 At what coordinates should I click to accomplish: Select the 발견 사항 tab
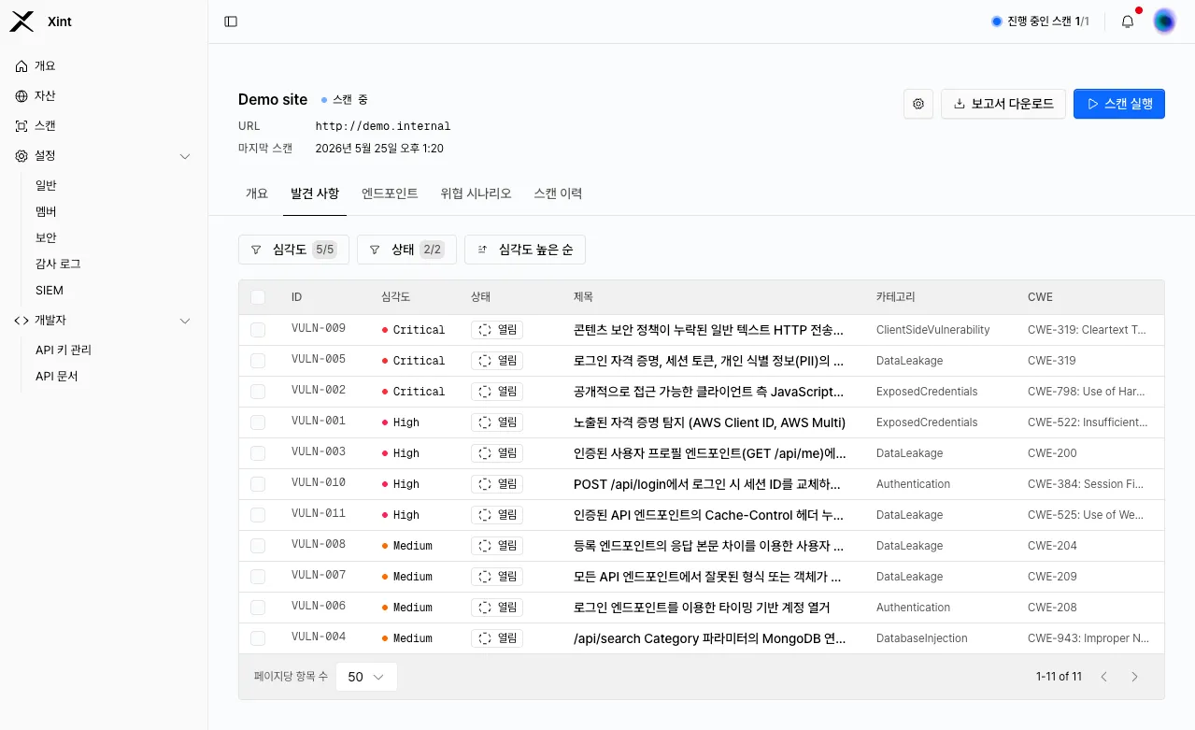tap(315, 193)
